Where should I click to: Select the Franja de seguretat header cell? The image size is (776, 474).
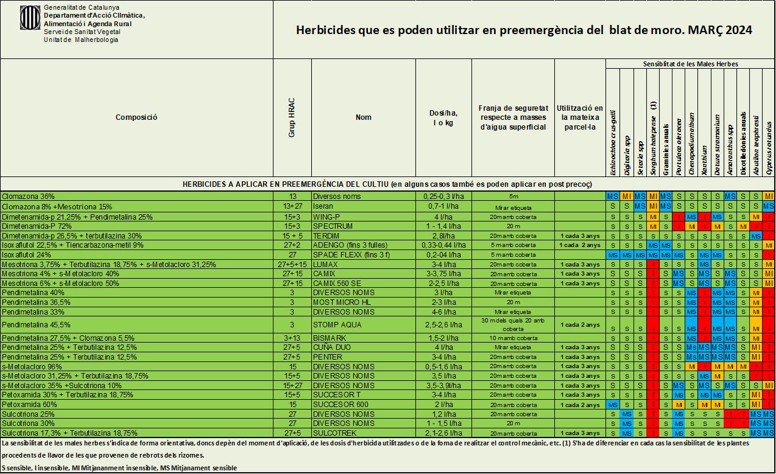512,117
